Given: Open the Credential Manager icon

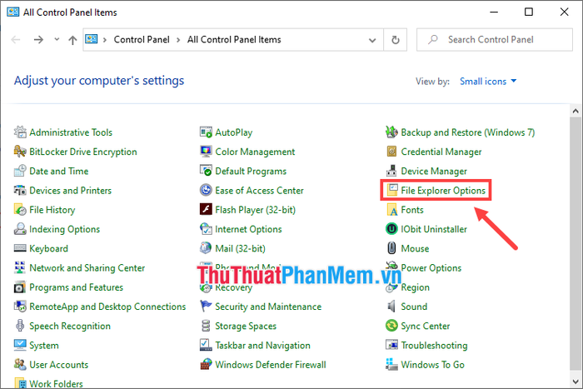Looking at the screenshot, I should [391, 152].
